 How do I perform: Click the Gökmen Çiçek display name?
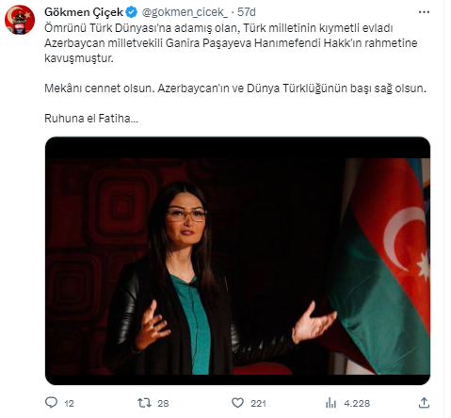84,12
